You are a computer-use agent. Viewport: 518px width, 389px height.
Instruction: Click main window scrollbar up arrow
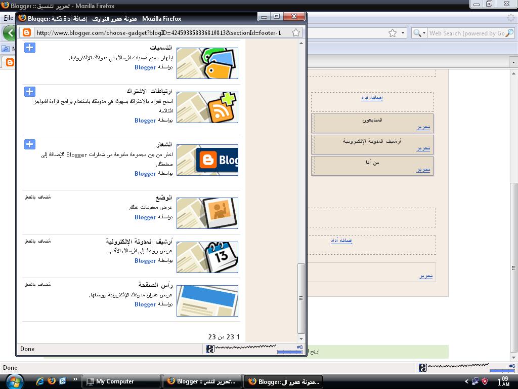[513, 73]
